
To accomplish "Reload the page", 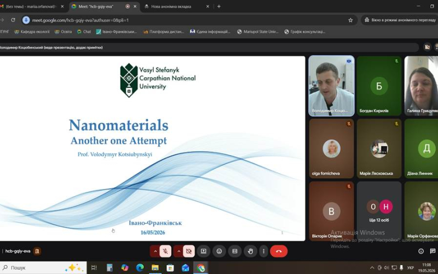I will [13, 20].
